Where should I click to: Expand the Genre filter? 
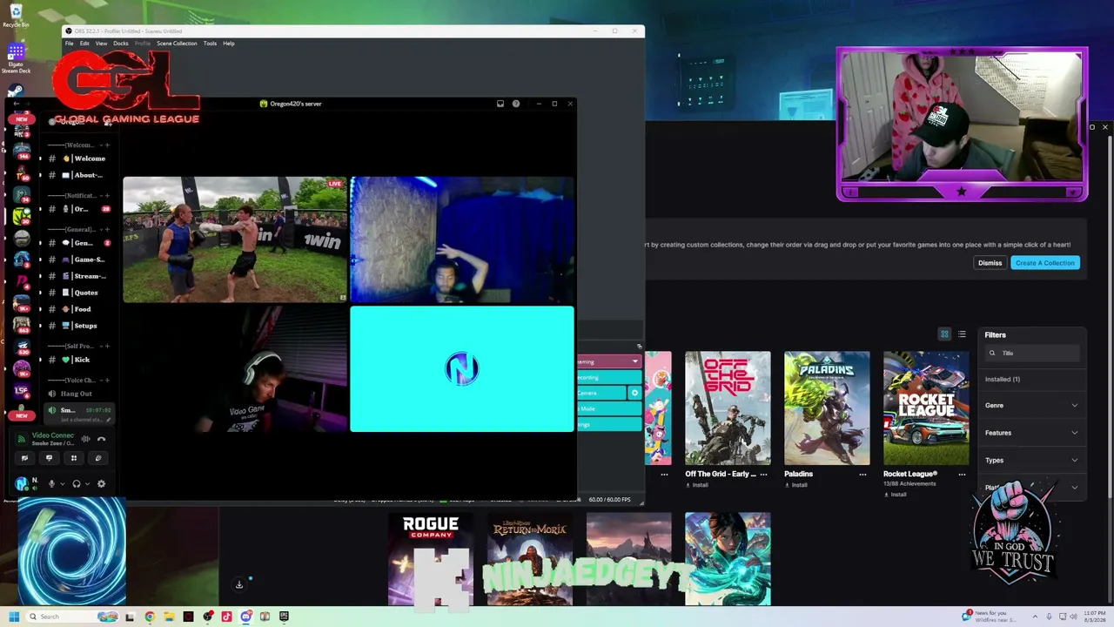(1032, 405)
